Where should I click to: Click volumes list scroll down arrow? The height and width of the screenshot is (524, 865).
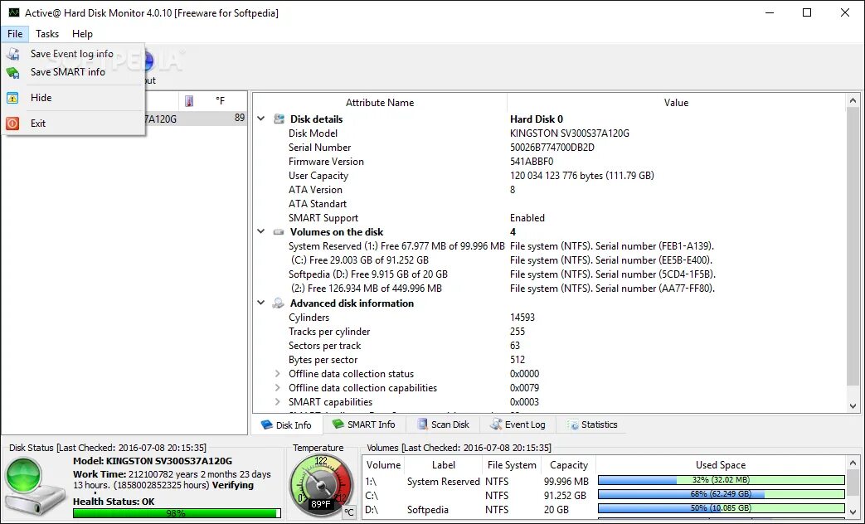pos(853,512)
